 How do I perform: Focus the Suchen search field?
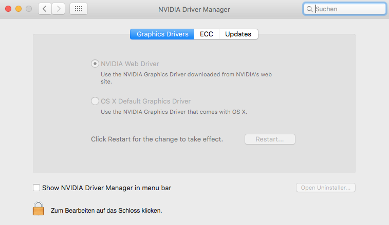[345, 9]
